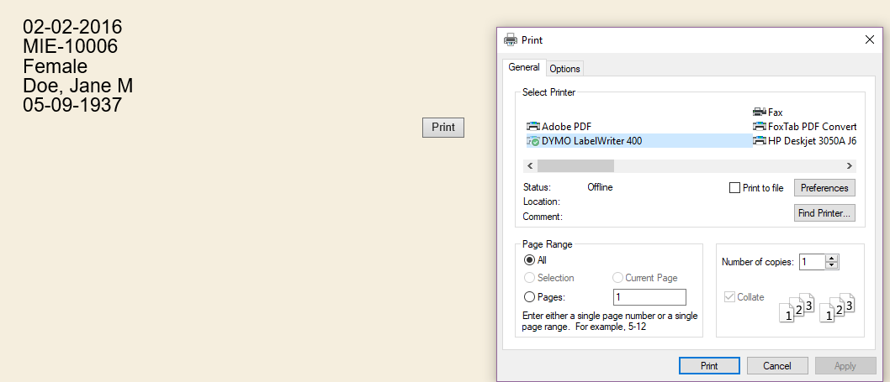Pick the FoxTab PDF Converter printer icon
This screenshot has height=382, width=890.
coord(760,127)
